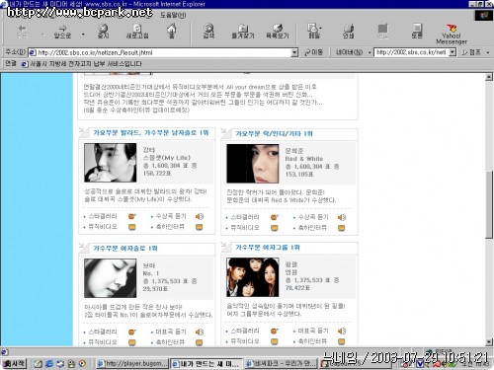494x370 pixels.
Task: Reload the page using 새로고침
Action: 137,32
